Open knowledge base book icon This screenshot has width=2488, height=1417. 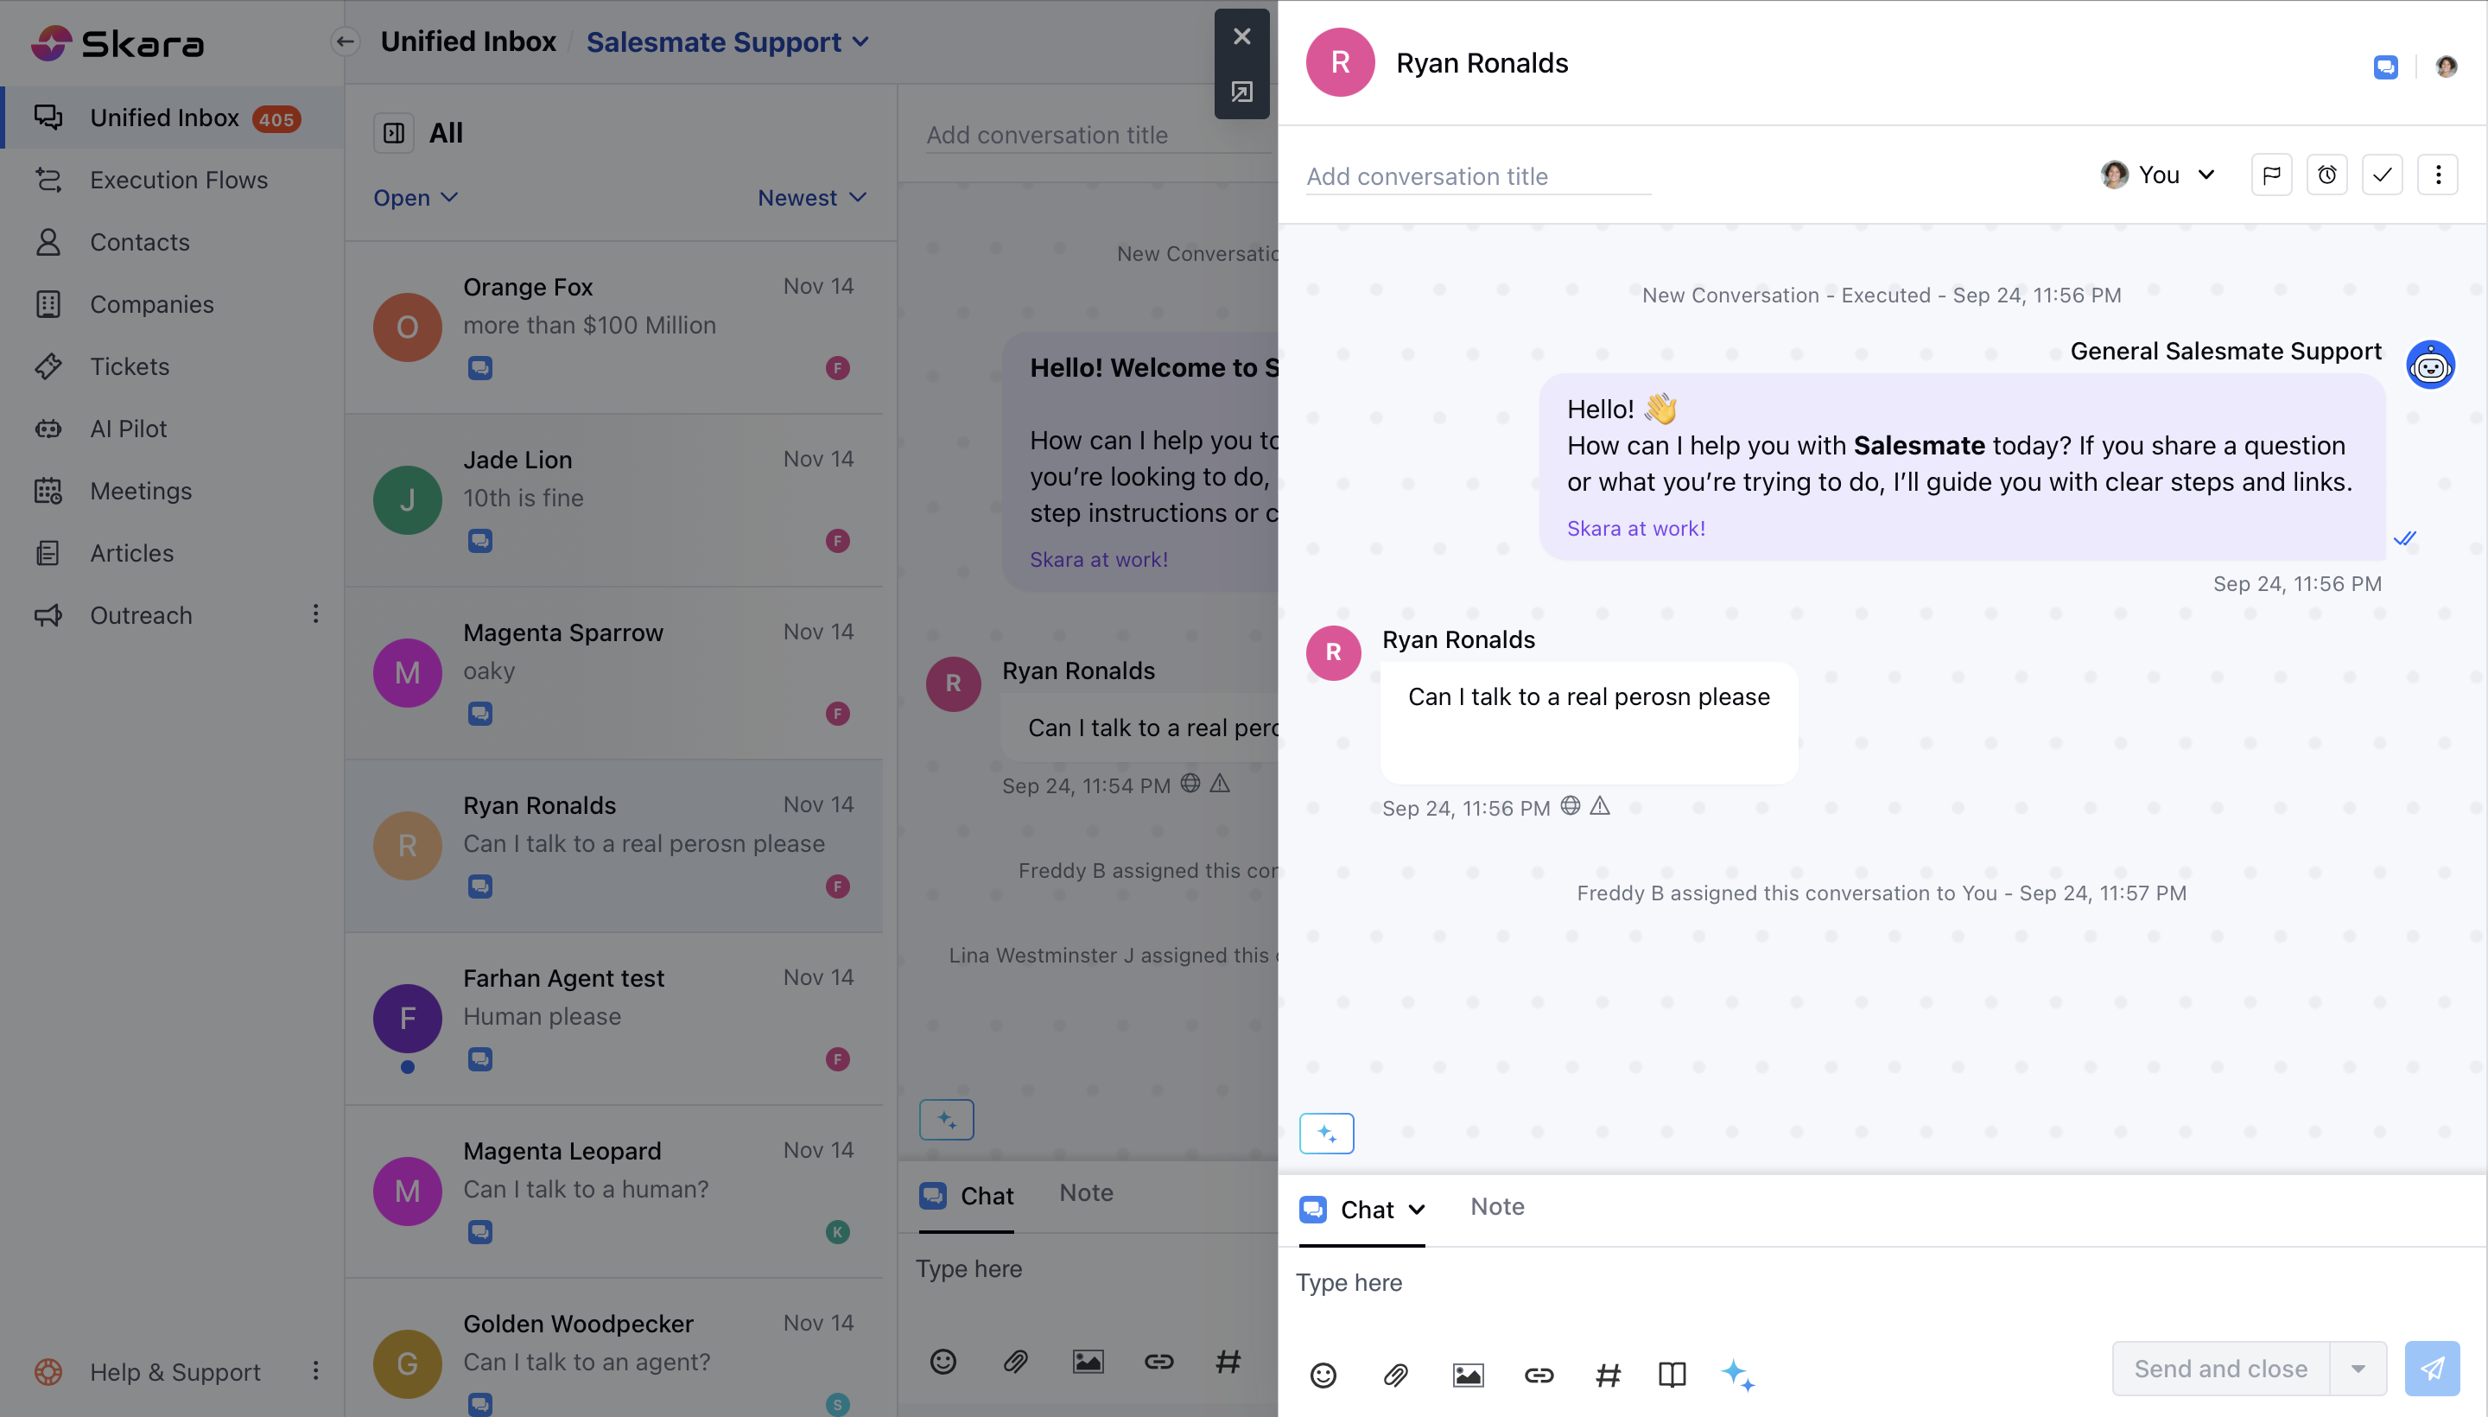click(1672, 1374)
